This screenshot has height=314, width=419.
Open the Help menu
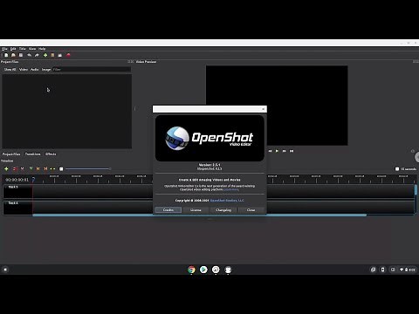tap(42, 49)
